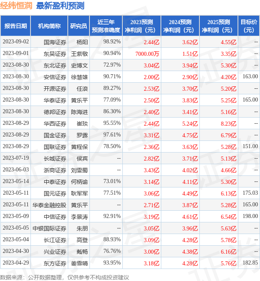
Task: Click analyst name 李景涛
Action: pyautogui.click(x=79, y=217)
